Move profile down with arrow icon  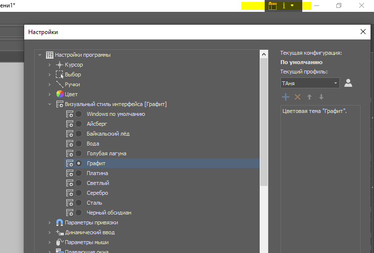pyautogui.click(x=321, y=97)
